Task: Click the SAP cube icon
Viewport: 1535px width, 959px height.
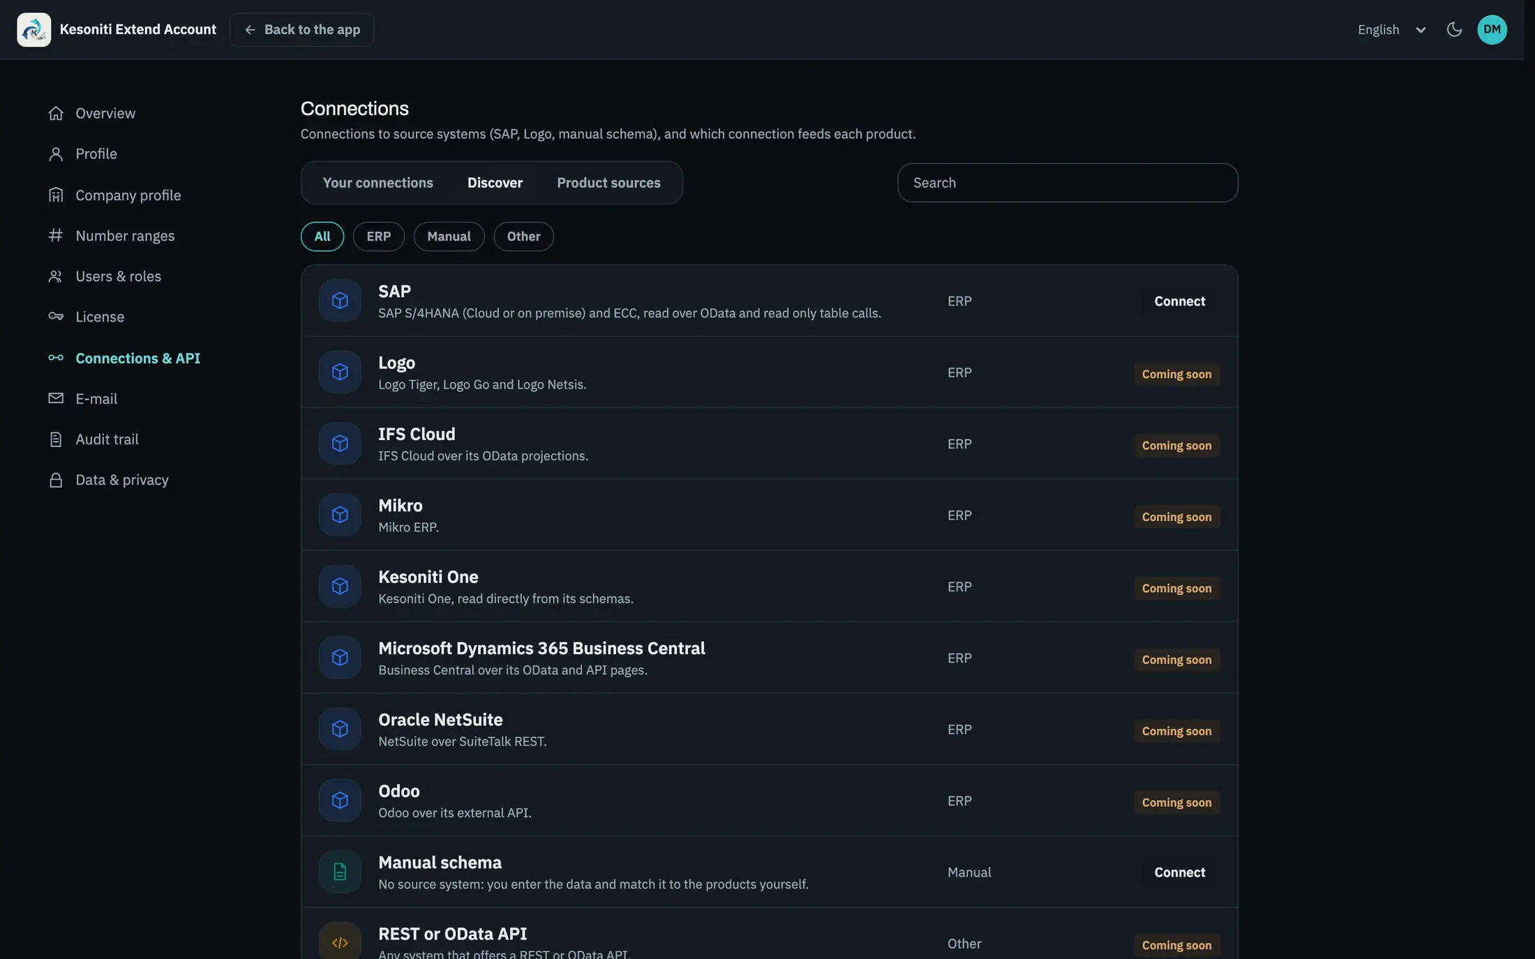Action: (340, 301)
